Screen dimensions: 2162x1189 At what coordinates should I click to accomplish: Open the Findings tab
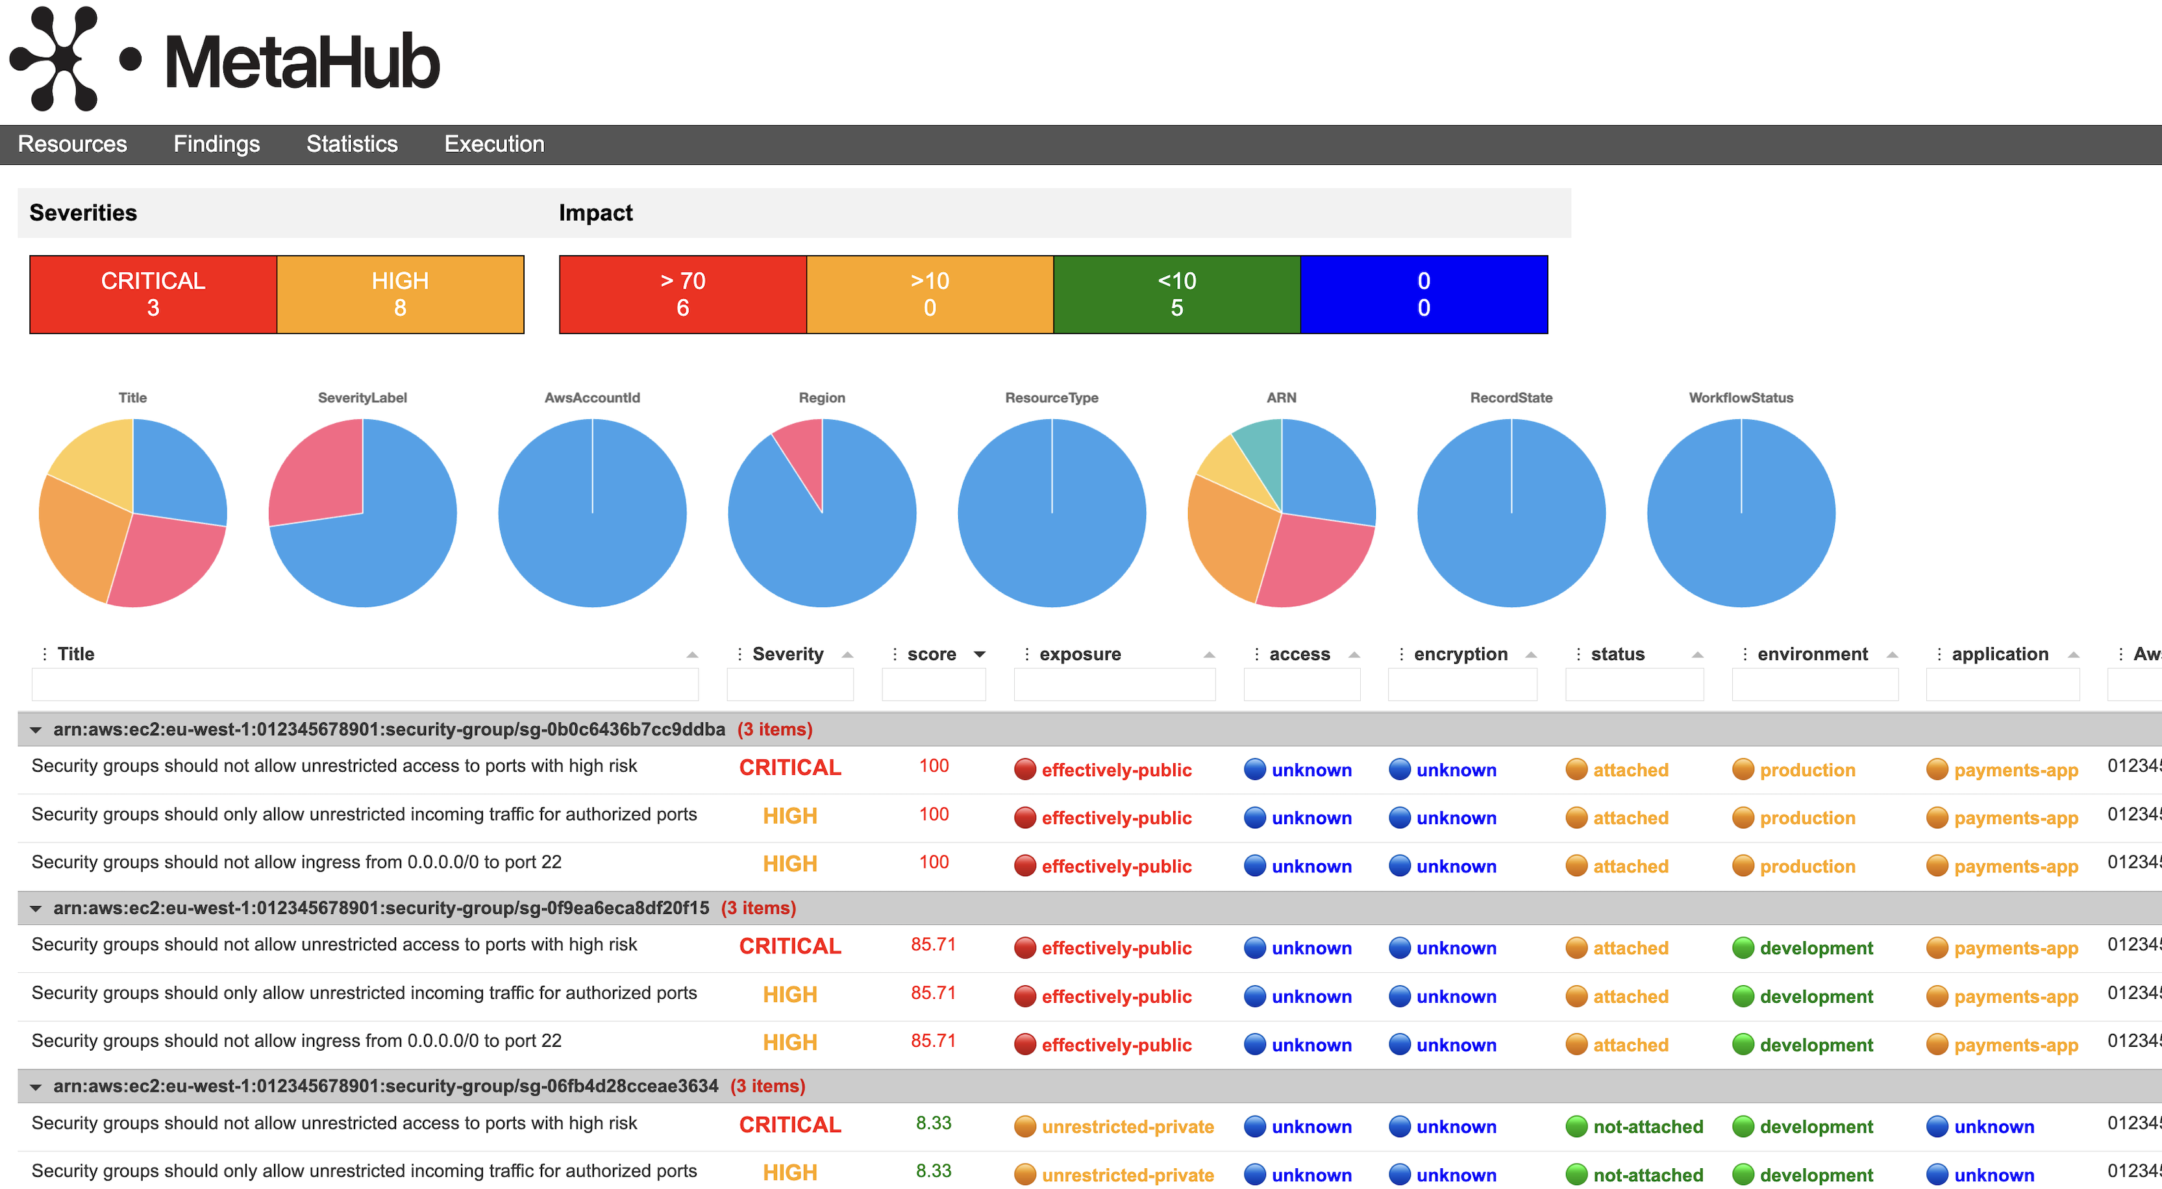pyautogui.click(x=217, y=144)
